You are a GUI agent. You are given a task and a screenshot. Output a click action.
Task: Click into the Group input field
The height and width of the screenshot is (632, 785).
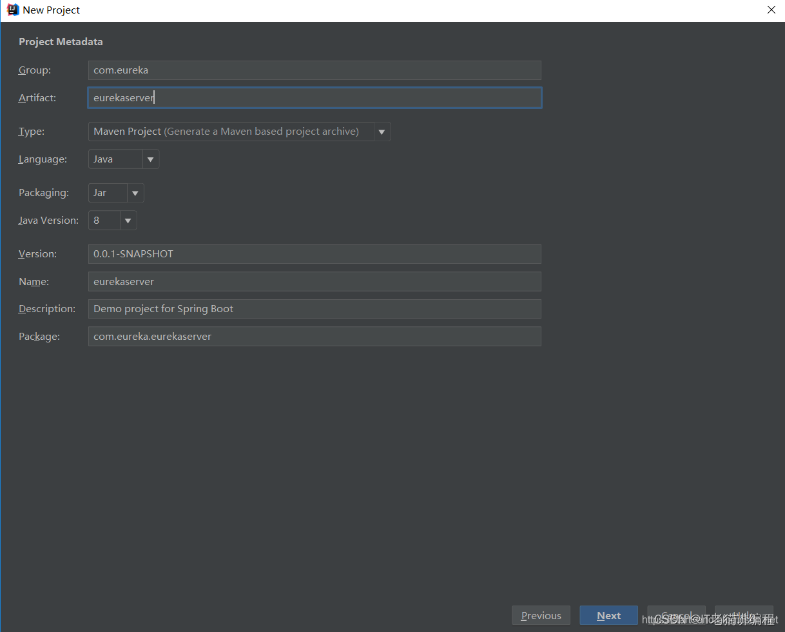tap(315, 70)
